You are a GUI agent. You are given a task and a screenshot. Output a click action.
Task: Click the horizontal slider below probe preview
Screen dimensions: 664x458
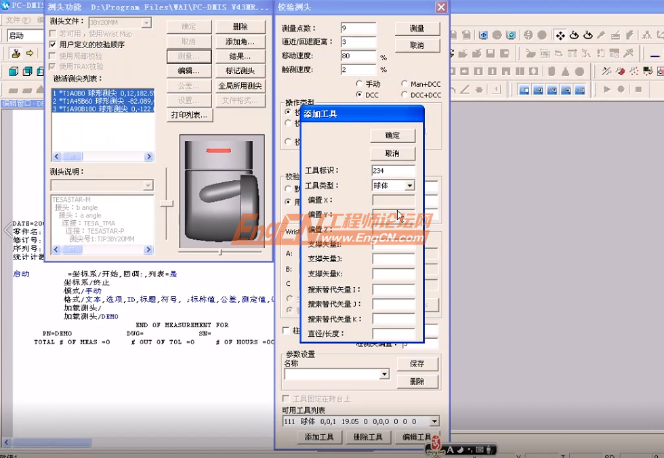[x=220, y=252]
